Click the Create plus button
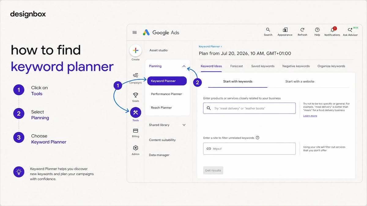The width and height of the screenshot is (367, 206). 135,51
